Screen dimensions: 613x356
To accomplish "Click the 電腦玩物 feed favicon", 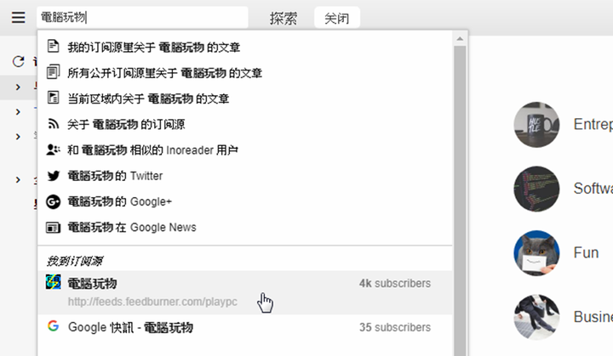I will point(53,282).
